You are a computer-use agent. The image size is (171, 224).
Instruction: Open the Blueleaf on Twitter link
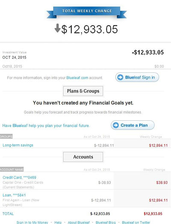pos(136,222)
